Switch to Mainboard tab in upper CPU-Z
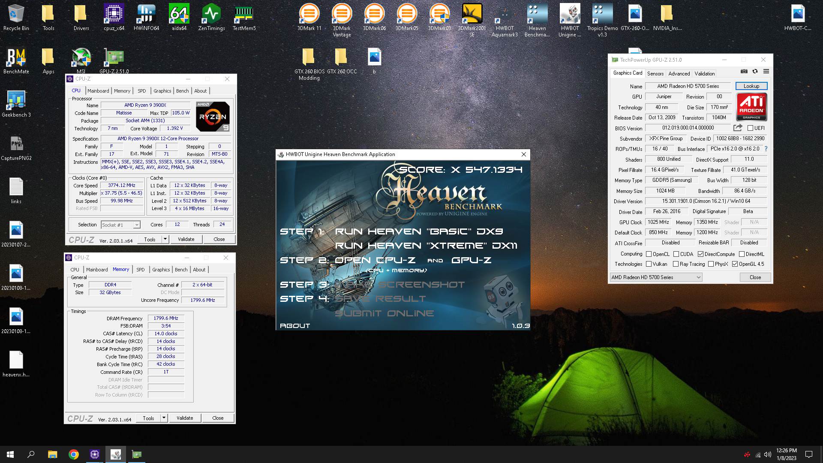The width and height of the screenshot is (823, 463). click(x=98, y=91)
